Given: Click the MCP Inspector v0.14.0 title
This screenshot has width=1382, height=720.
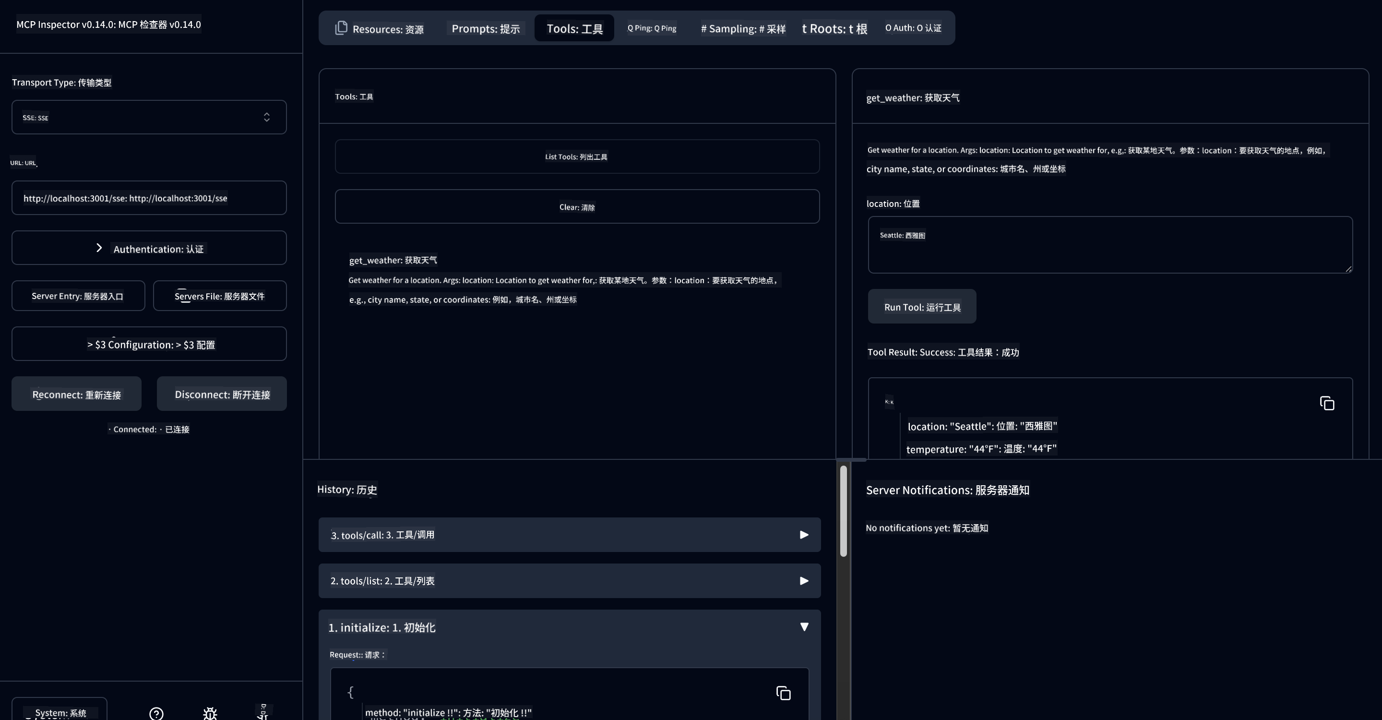Looking at the screenshot, I should (108, 24).
